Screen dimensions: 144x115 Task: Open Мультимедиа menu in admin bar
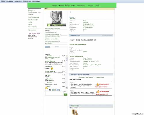point(36,1)
